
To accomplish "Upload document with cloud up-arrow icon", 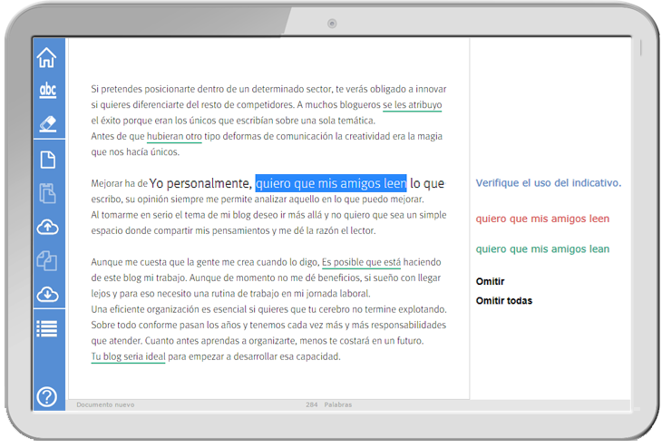I will coord(47,228).
